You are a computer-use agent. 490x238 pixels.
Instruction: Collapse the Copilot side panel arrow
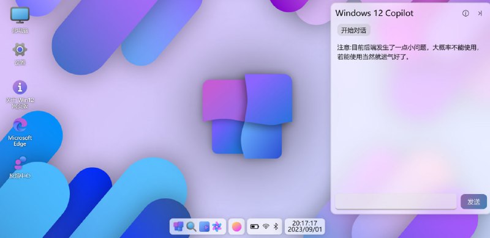(x=480, y=13)
